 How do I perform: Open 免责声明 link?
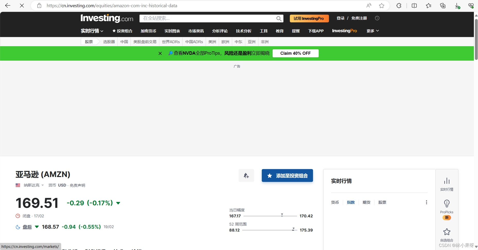point(77,185)
